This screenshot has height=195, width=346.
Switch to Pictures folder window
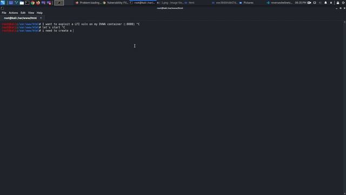point(247,3)
